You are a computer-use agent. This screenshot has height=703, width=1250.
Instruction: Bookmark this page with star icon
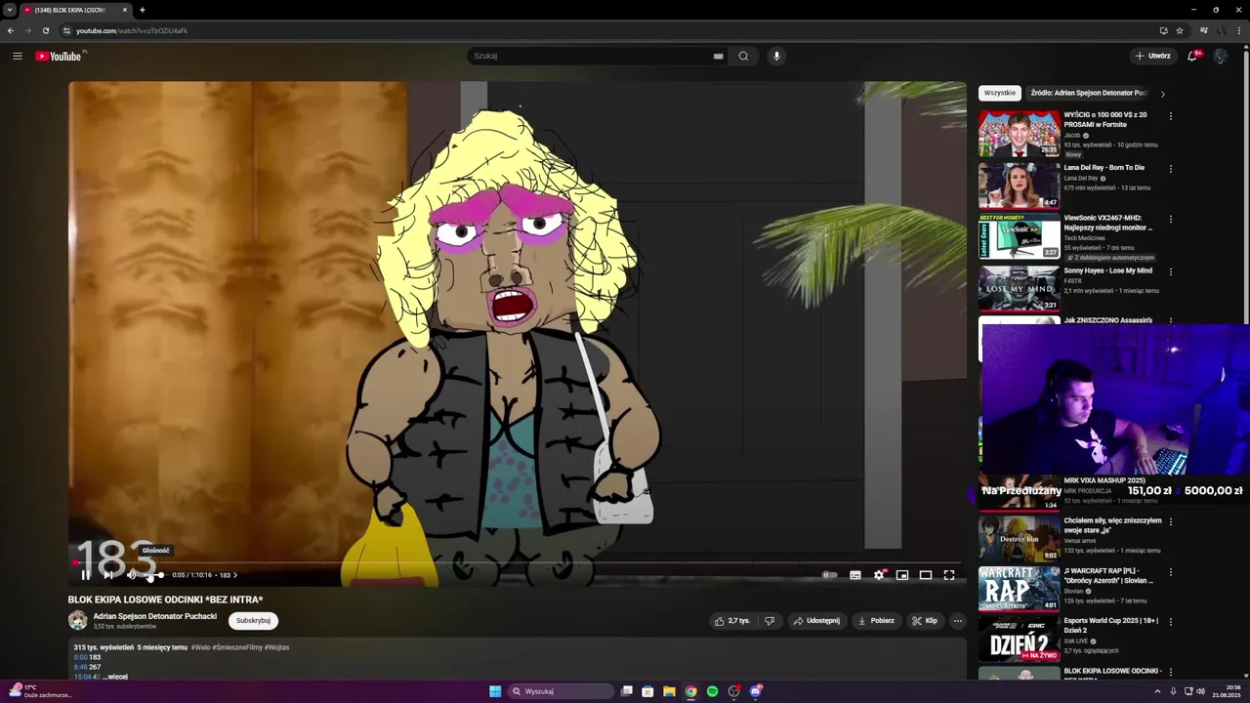click(x=1180, y=30)
